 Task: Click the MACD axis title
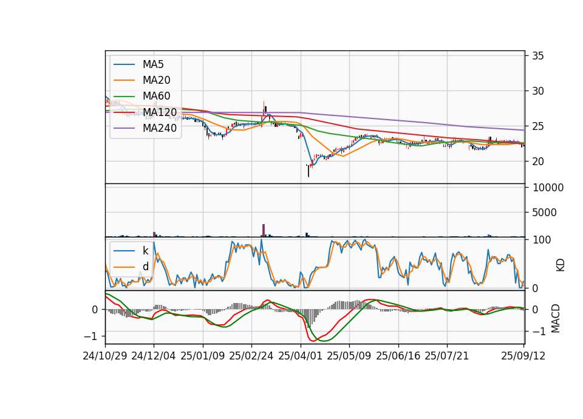[x=556, y=318]
